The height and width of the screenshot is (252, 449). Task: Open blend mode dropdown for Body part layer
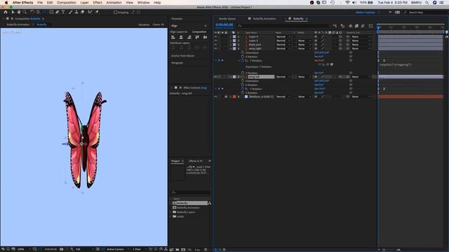(x=283, y=45)
